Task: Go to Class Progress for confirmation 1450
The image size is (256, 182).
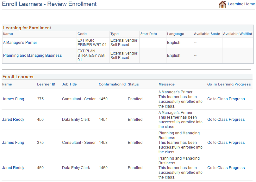Action: 226,99
